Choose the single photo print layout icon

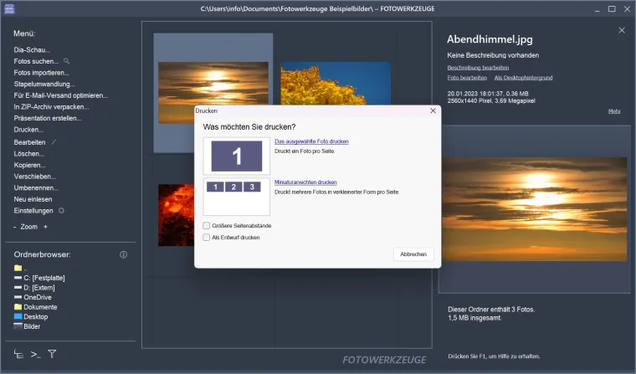tap(236, 156)
